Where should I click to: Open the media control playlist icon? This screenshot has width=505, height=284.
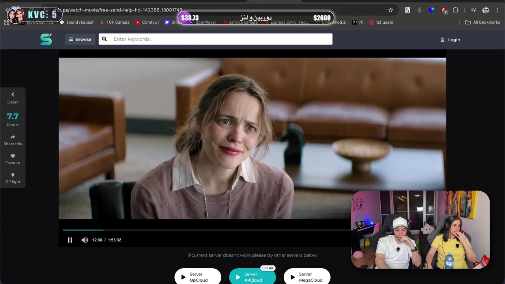tap(473, 10)
